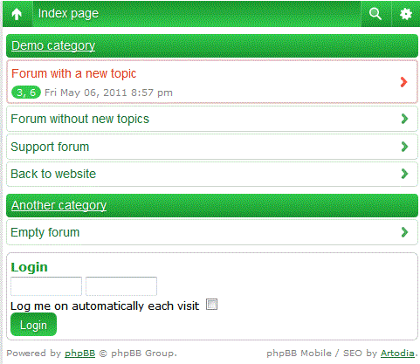
Task: Click the chevron arrow next to Support forum
Action: point(404,147)
